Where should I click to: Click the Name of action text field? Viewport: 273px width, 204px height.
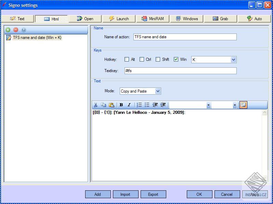(x=185, y=37)
